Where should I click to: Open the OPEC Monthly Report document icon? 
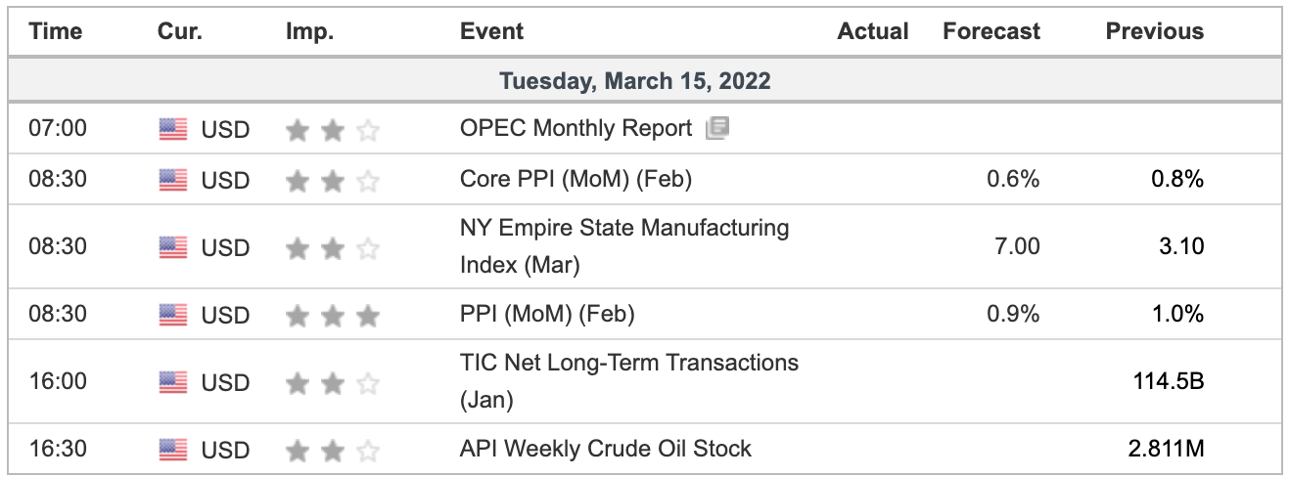point(717,128)
